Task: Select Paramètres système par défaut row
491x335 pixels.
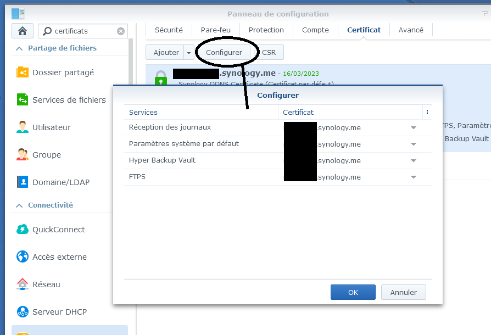Action: (x=278, y=144)
